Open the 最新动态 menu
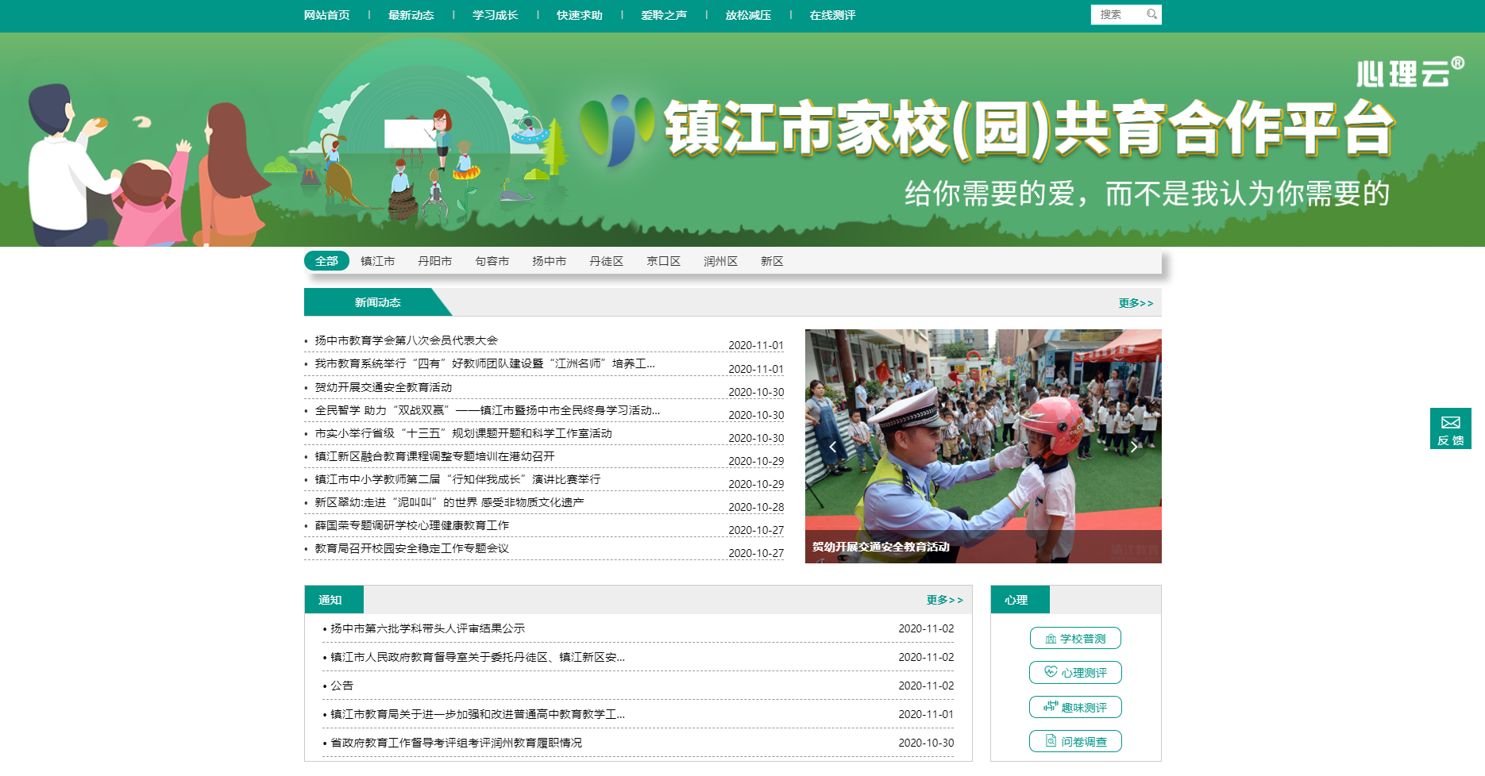Image resolution: width=1485 pixels, height=776 pixels. click(x=411, y=14)
